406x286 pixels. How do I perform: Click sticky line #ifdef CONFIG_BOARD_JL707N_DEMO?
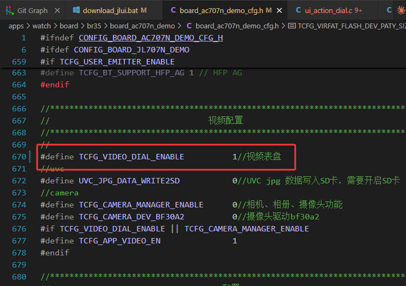coord(115,50)
